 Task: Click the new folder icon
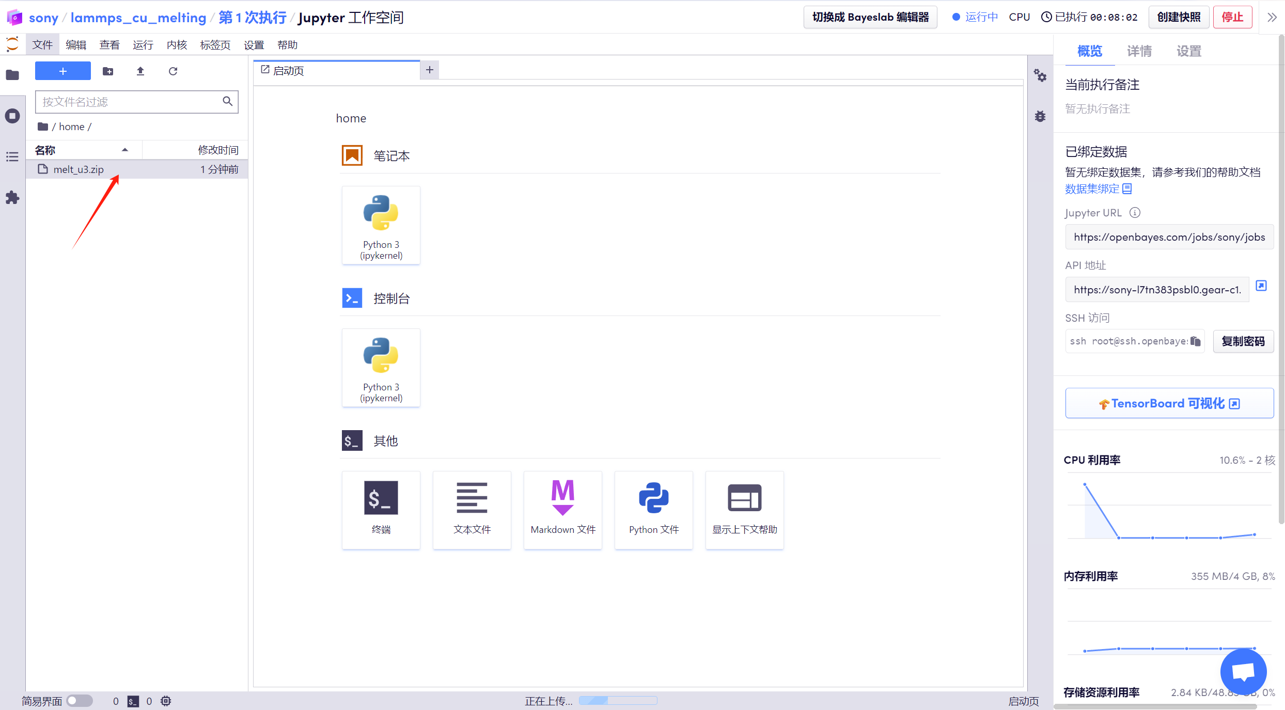point(107,71)
